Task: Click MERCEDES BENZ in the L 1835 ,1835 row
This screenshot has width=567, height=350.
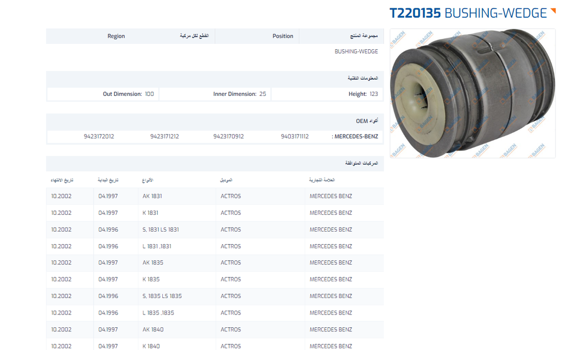Action: pyautogui.click(x=331, y=313)
